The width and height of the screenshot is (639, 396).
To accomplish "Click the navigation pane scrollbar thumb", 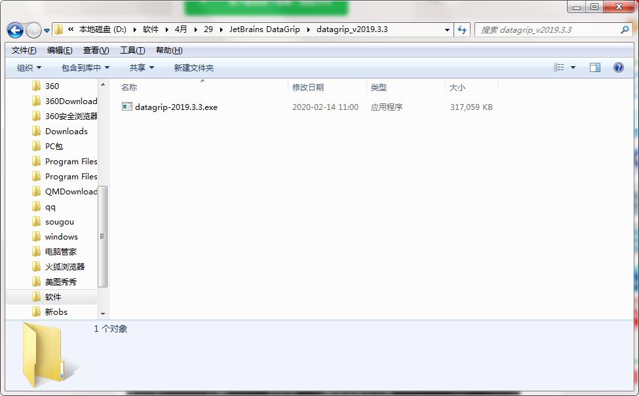I will click(x=103, y=236).
